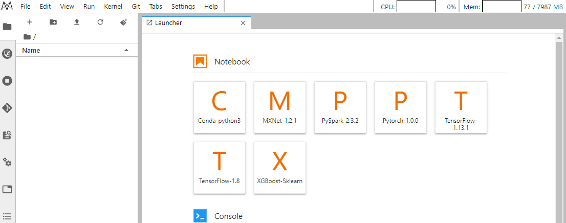Click the orange Notebook section icon

coord(200,62)
